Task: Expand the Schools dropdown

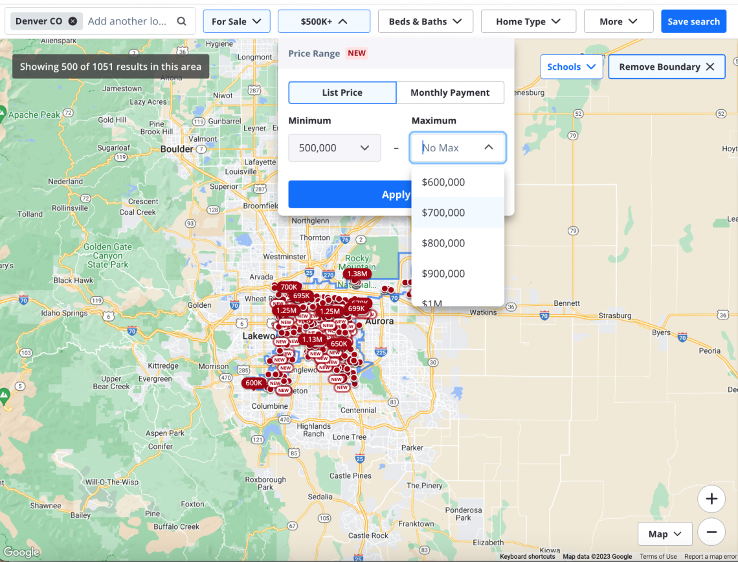Action: (x=572, y=67)
